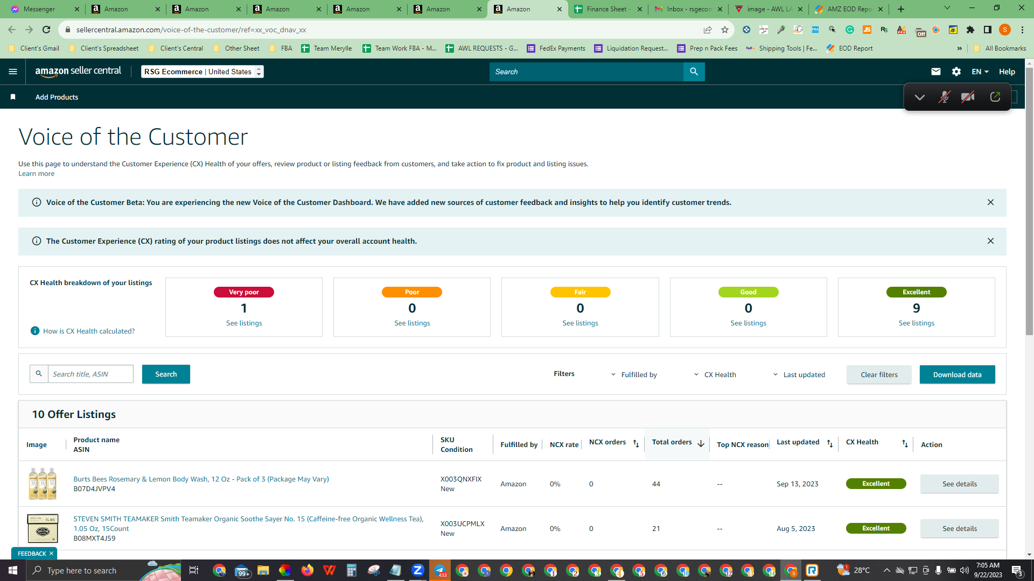
Task: Click the Seller Central header search field
Action: 586,72
